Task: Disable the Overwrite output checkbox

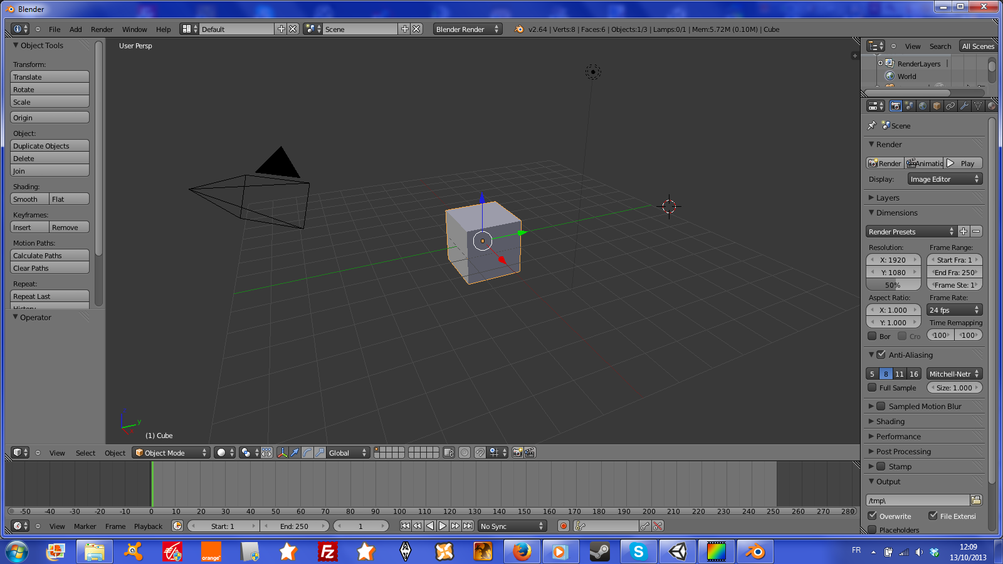Action: coord(872,516)
